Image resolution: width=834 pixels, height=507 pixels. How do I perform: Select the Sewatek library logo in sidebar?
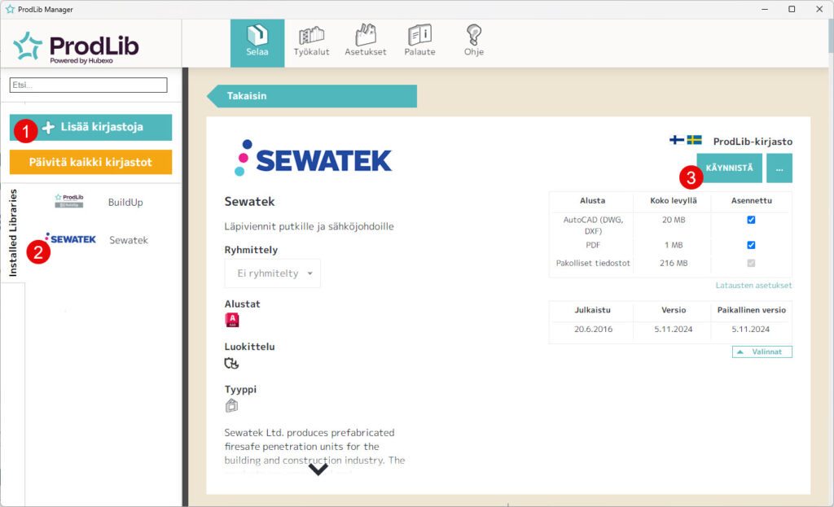point(71,238)
